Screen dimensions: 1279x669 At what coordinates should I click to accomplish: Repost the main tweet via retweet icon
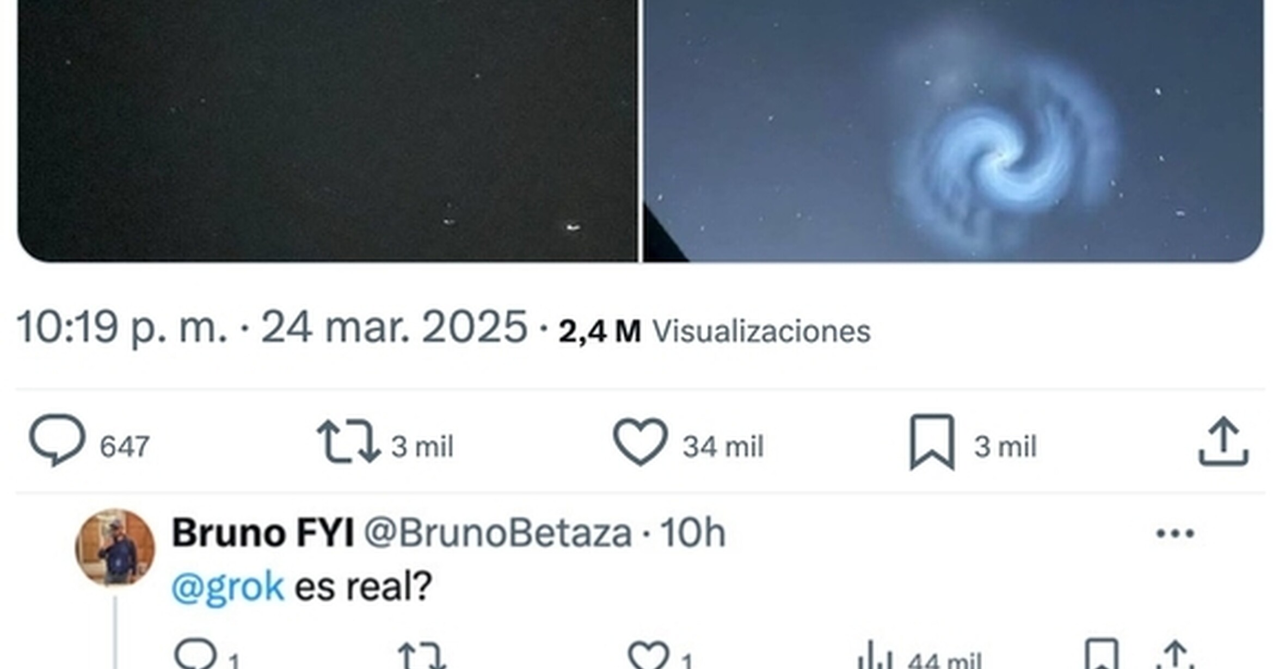click(348, 441)
